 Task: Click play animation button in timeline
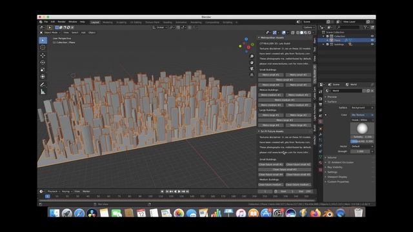coord(179,191)
